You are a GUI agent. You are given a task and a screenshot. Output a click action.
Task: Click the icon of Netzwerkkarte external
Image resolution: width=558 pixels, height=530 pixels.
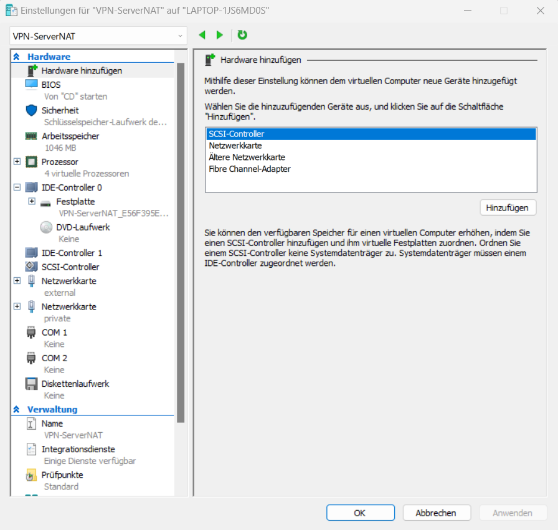(31, 282)
